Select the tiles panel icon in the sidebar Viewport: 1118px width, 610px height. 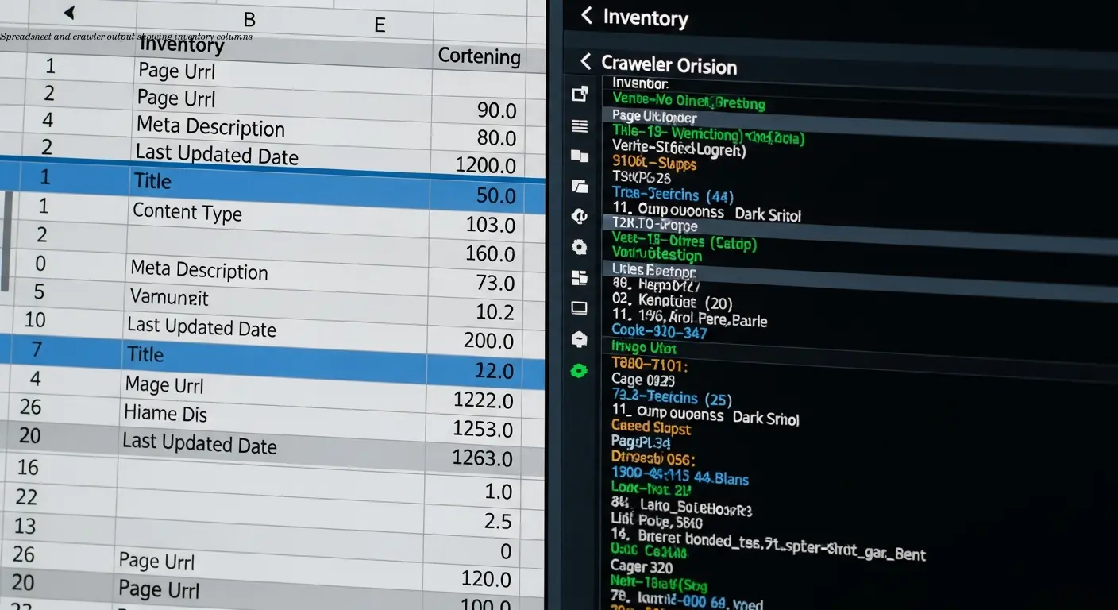(x=579, y=278)
